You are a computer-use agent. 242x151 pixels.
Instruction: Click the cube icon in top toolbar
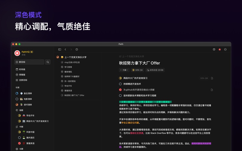coord(214,50)
